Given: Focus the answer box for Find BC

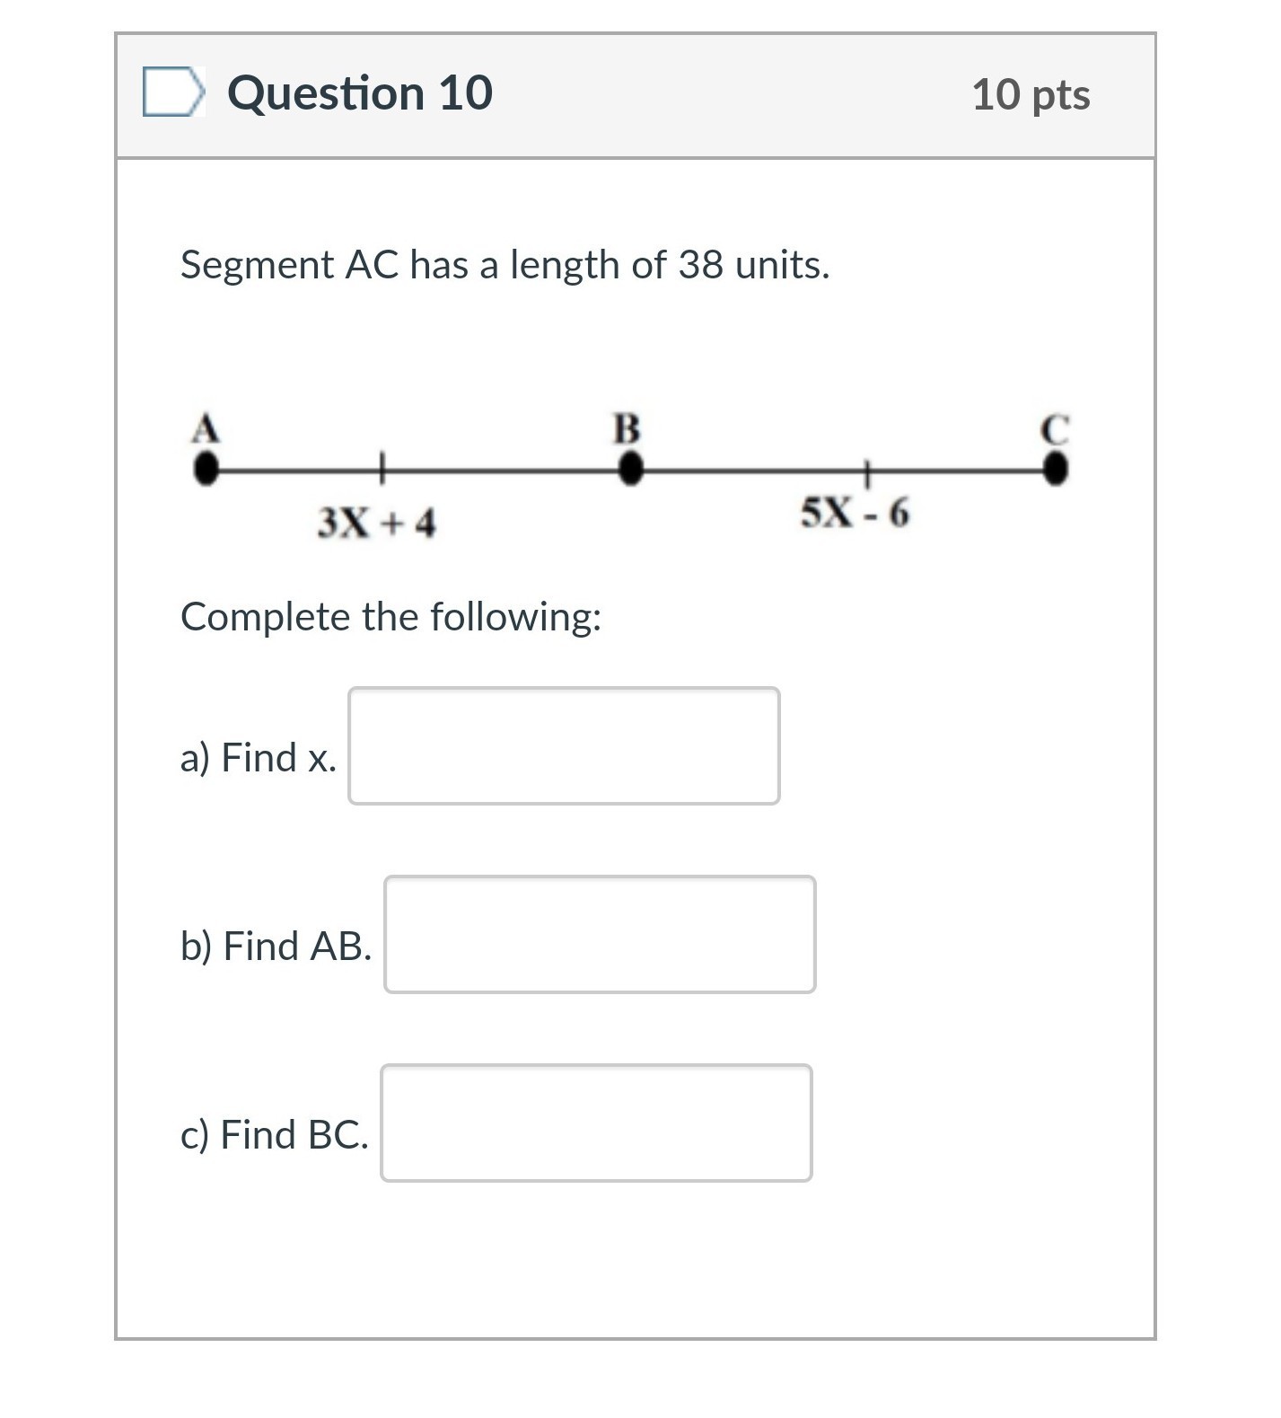Looking at the screenshot, I should pos(596,1123).
